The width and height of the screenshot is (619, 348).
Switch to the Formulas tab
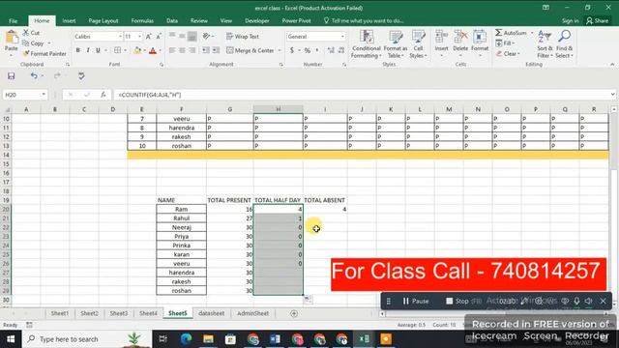click(x=142, y=20)
